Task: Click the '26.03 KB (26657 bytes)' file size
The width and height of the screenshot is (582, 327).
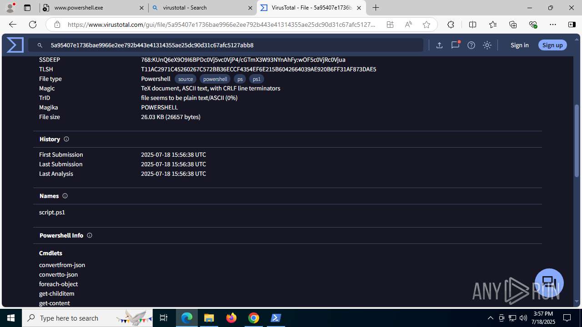Action: (x=171, y=117)
